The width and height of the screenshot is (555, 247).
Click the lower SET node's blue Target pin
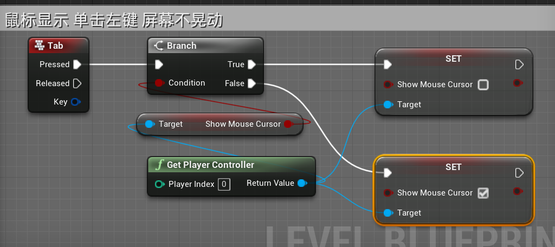388,213
